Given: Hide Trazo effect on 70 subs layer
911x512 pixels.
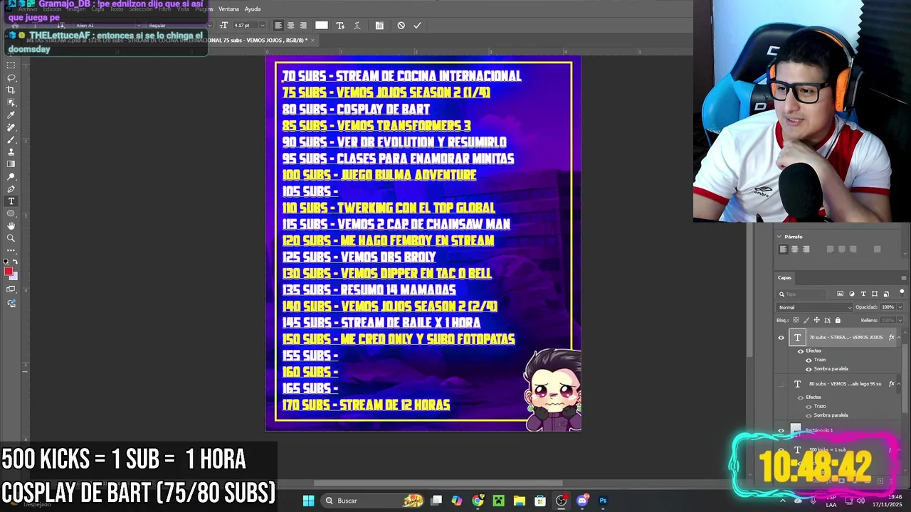Looking at the screenshot, I should 809,360.
